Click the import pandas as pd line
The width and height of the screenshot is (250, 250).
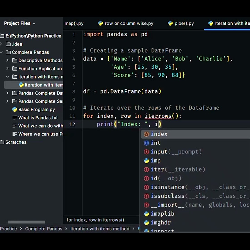click(116, 34)
